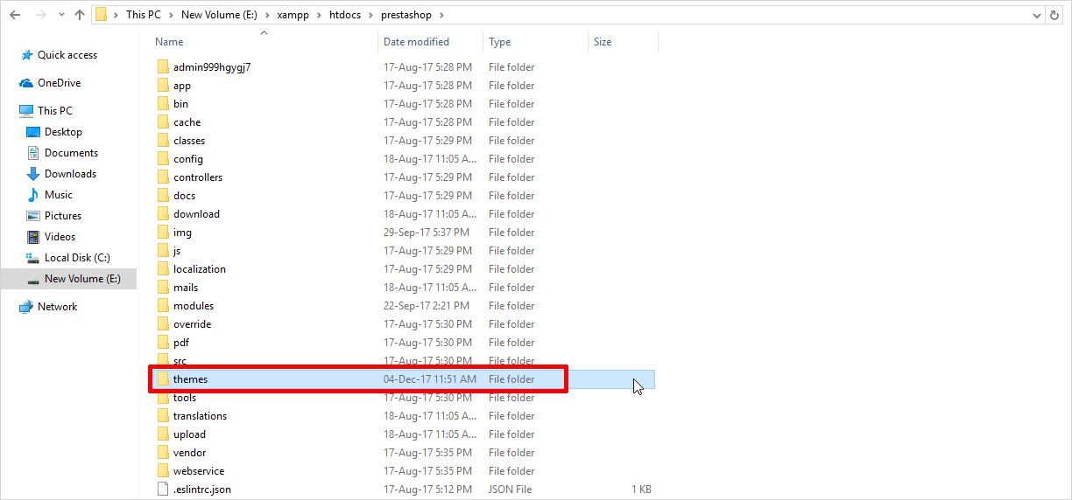Select the 'vendor' folder name
The image size is (1072, 500).
[x=190, y=453]
